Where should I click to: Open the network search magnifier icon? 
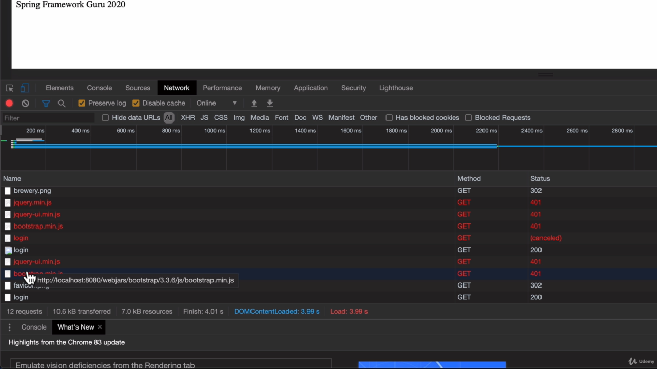pyautogui.click(x=62, y=103)
